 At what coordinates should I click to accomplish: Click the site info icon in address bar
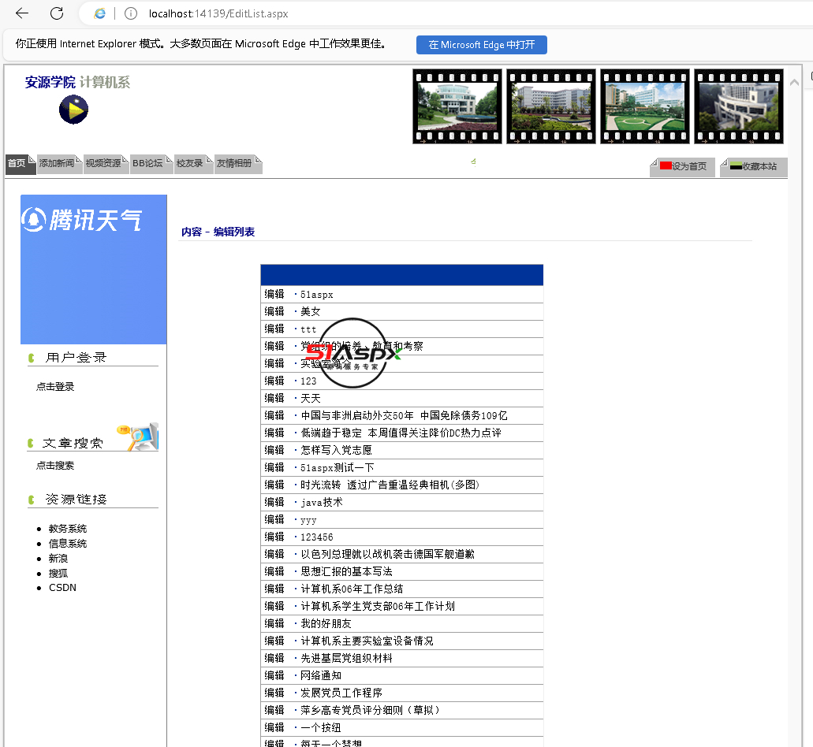(131, 13)
